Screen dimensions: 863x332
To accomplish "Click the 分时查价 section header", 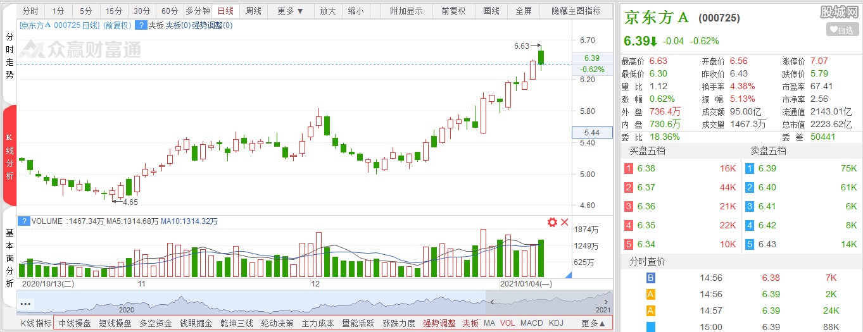I will click(x=647, y=262).
